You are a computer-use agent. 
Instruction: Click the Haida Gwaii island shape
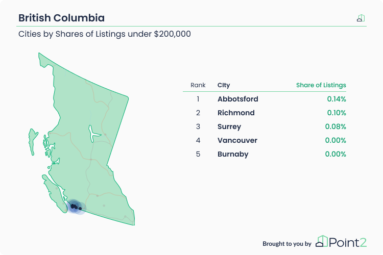33,142
